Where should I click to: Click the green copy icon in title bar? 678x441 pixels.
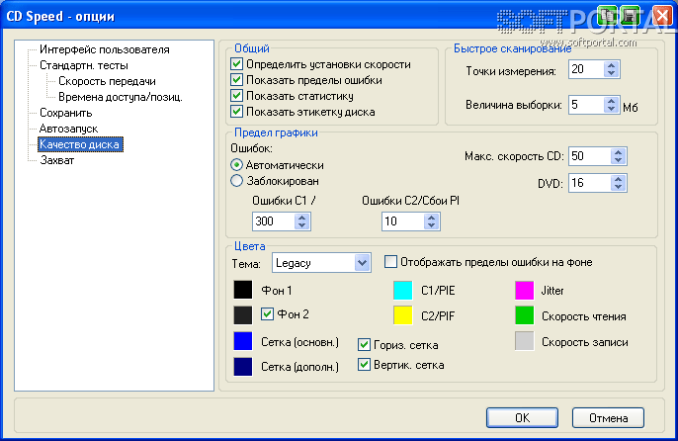pyautogui.click(x=608, y=16)
